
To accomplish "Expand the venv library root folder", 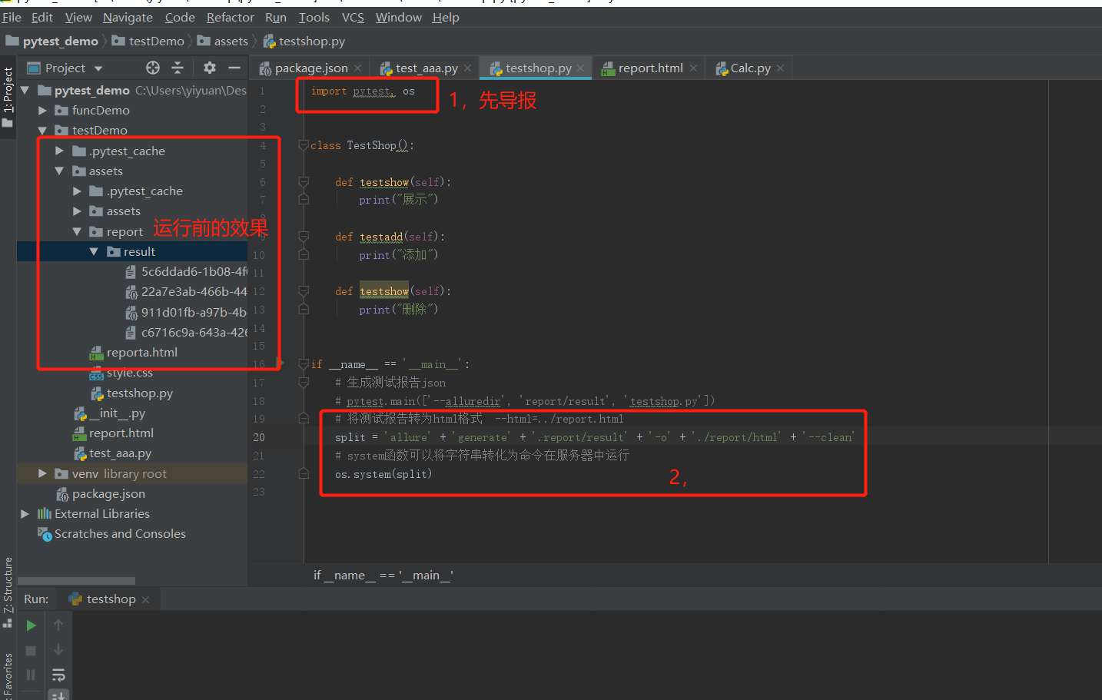I will tap(43, 473).
